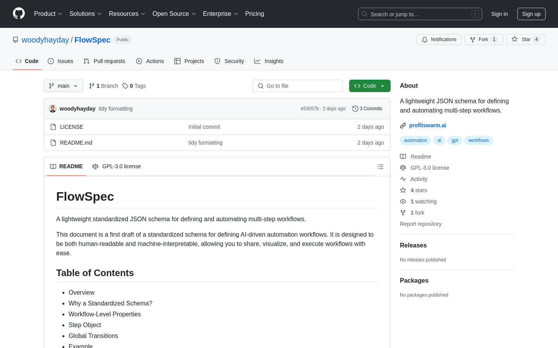Open the Insights tab

coord(269,61)
